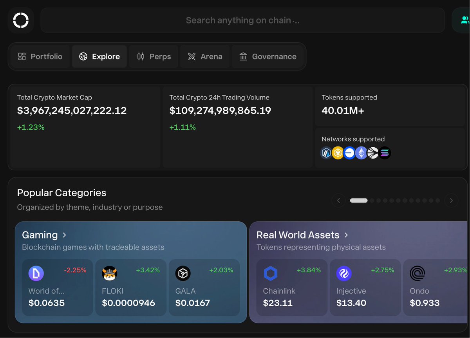Click previous arrow in Popular Categories carousel
The height and width of the screenshot is (338, 470).
(x=338, y=201)
